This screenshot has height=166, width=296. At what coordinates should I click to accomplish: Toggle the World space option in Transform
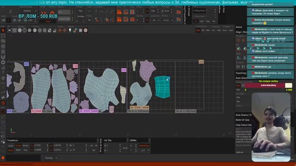click(x=11, y=150)
